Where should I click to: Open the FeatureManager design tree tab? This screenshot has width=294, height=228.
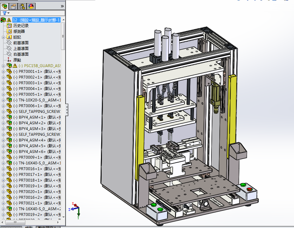(5, 6)
